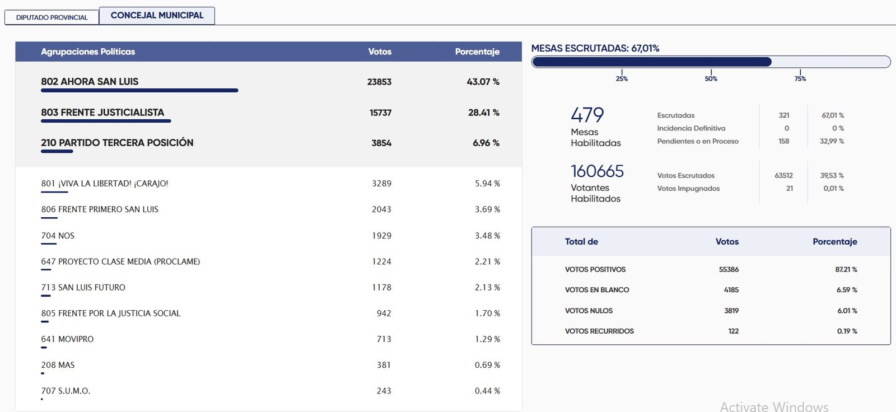Click the 160665 Votantes Habilitados figure
The height and width of the screenshot is (412, 896).
[597, 171]
